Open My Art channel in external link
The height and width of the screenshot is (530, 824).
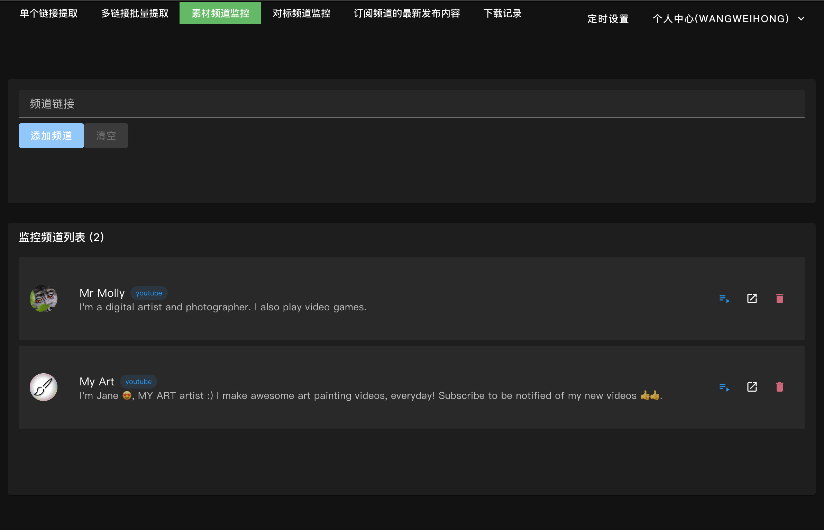coord(752,387)
